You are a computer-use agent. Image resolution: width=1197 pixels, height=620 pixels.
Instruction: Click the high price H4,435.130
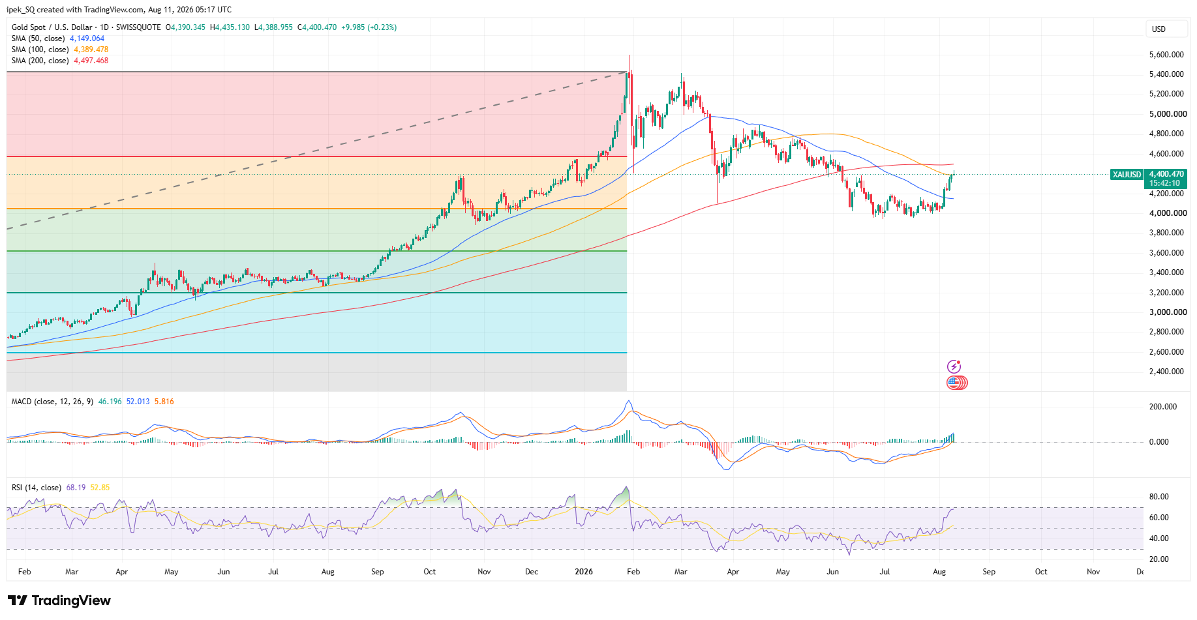click(230, 27)
